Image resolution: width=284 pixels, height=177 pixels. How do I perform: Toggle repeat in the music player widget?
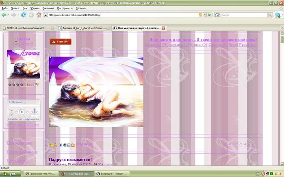click(11, 110)
